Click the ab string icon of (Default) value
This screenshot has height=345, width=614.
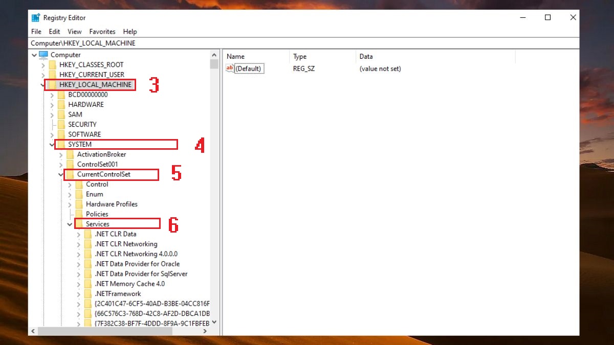pyautogui.click(x=230, y=68)
